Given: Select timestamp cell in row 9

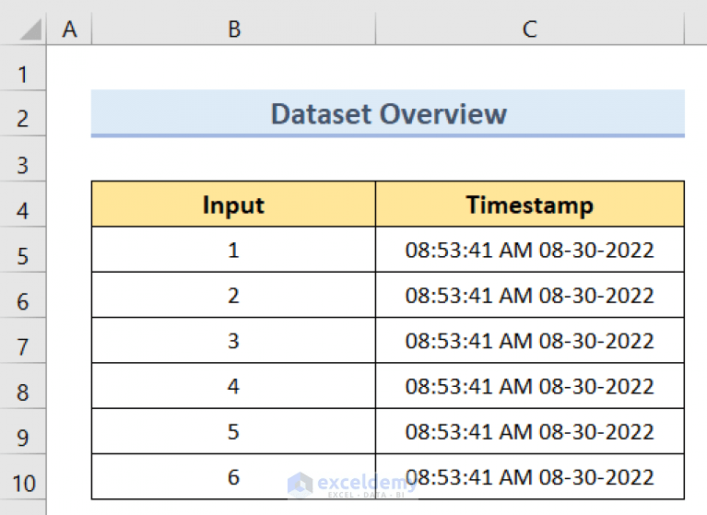Looking at the screenshot, I should 530,432.
